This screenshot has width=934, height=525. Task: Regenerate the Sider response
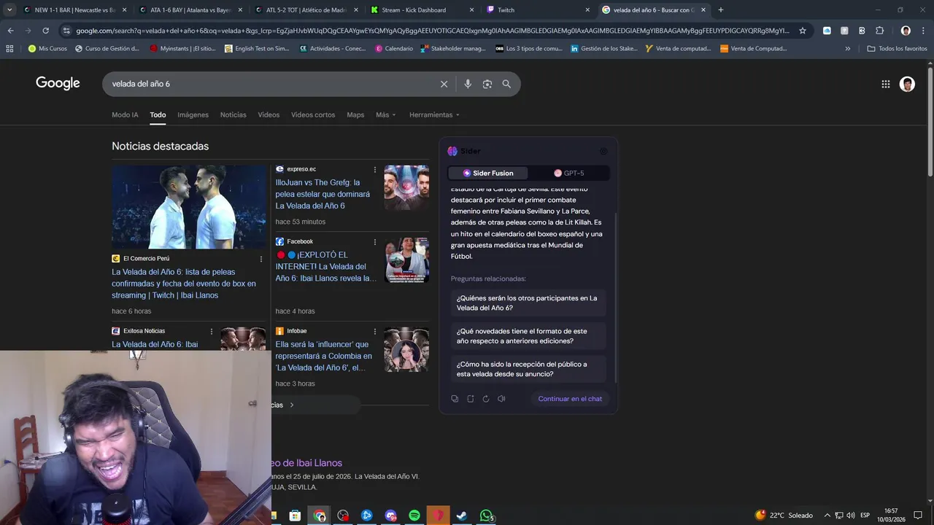[x=486, y=399]
